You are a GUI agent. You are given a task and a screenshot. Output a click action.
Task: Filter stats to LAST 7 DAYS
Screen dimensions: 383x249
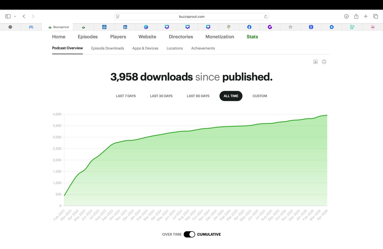pyautogui.click(x=126, y=96)
